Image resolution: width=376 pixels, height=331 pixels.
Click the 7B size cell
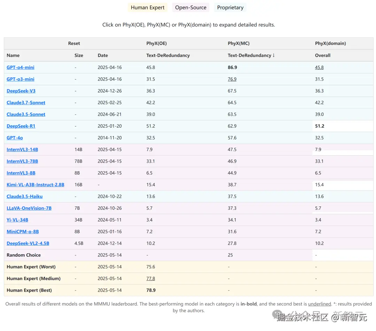pyautogui.click(x=77, y=208)
